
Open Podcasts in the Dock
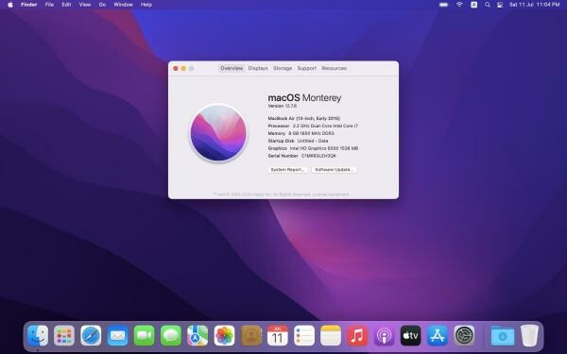384,335
